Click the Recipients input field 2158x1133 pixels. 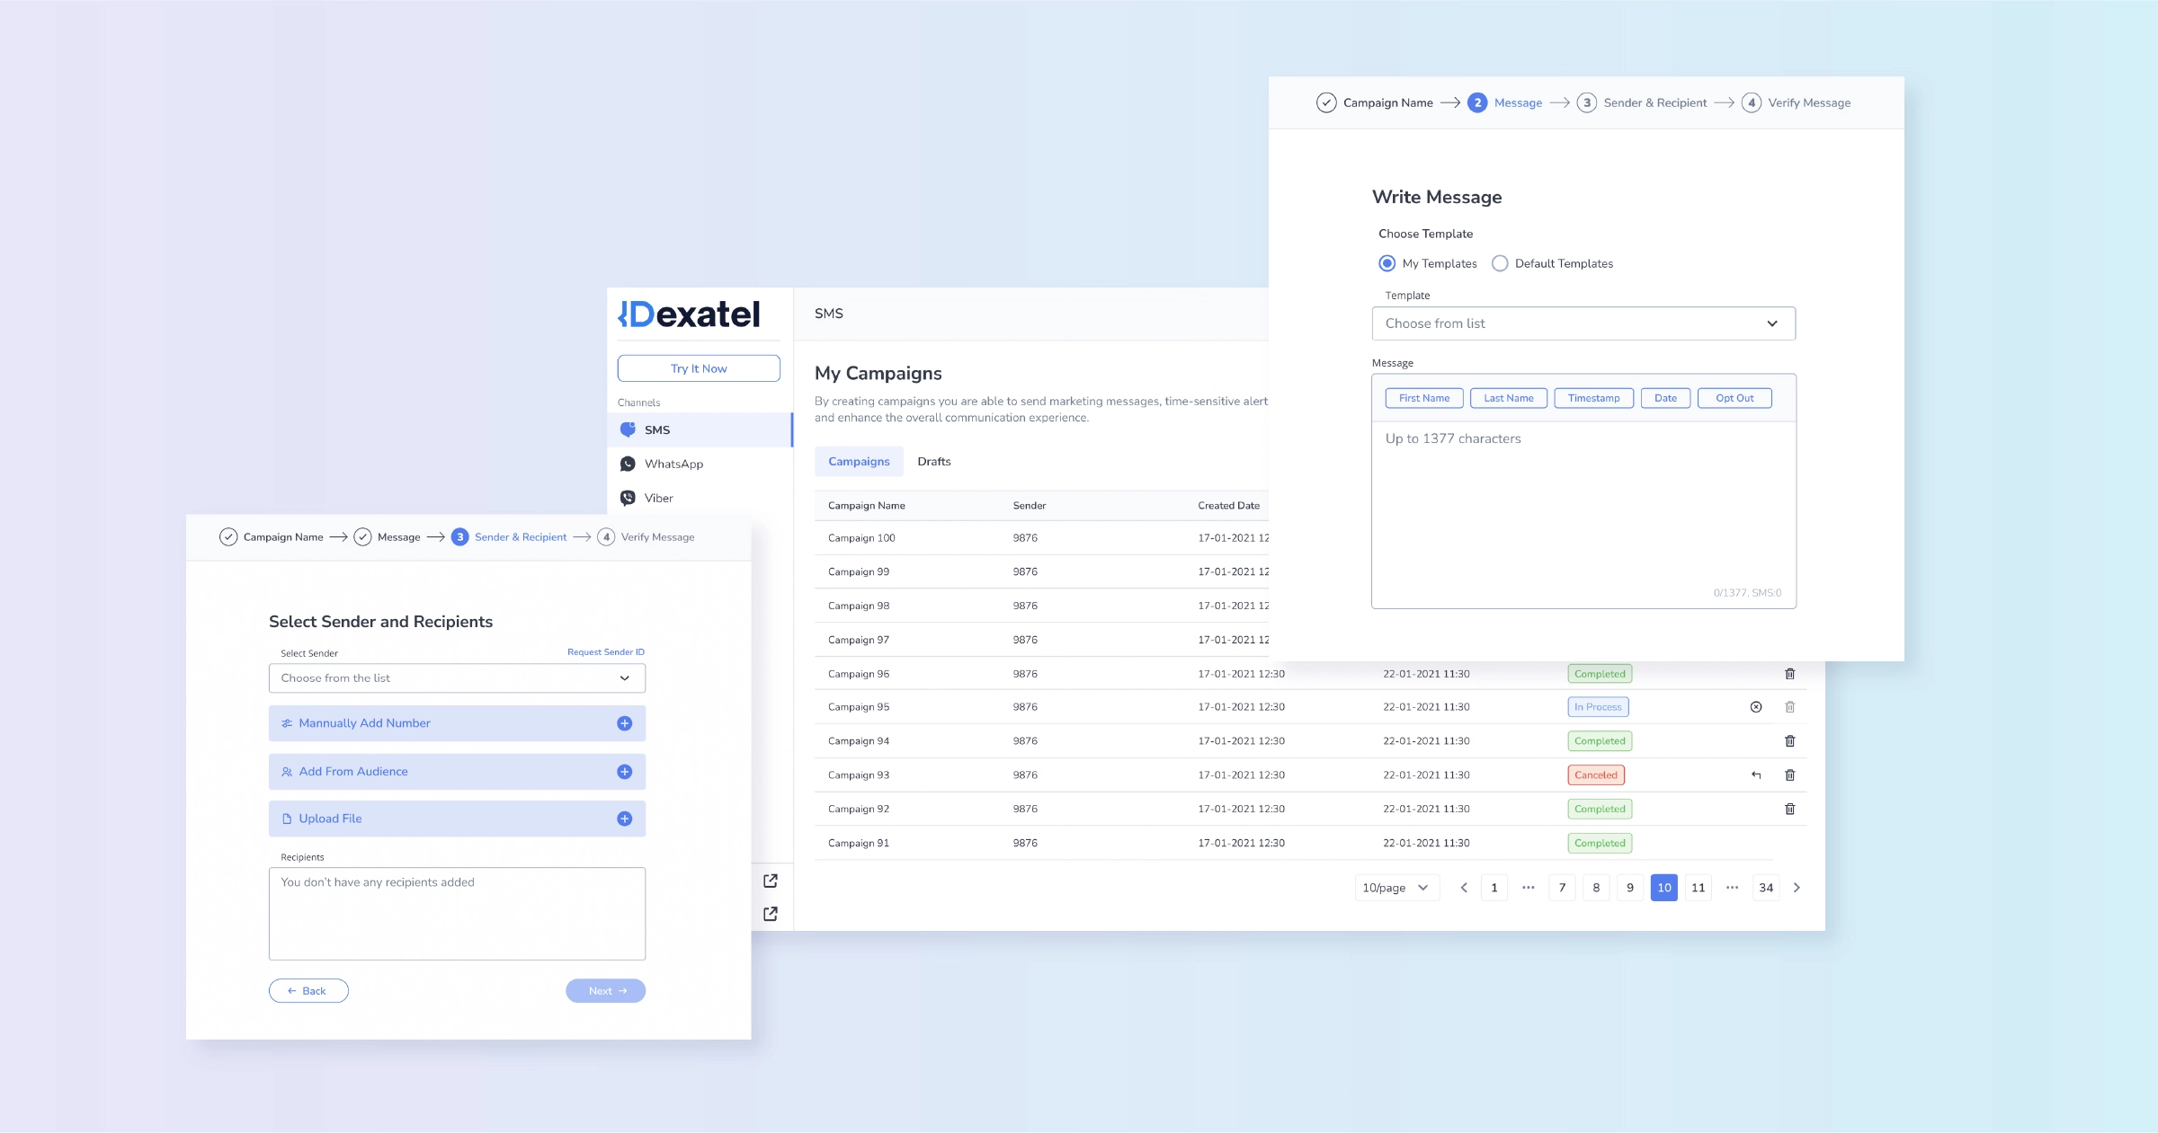[455, 912]
